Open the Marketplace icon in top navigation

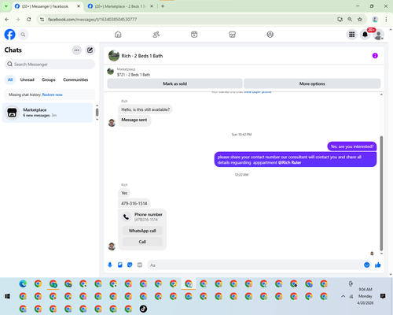click(x=232, y=35)
